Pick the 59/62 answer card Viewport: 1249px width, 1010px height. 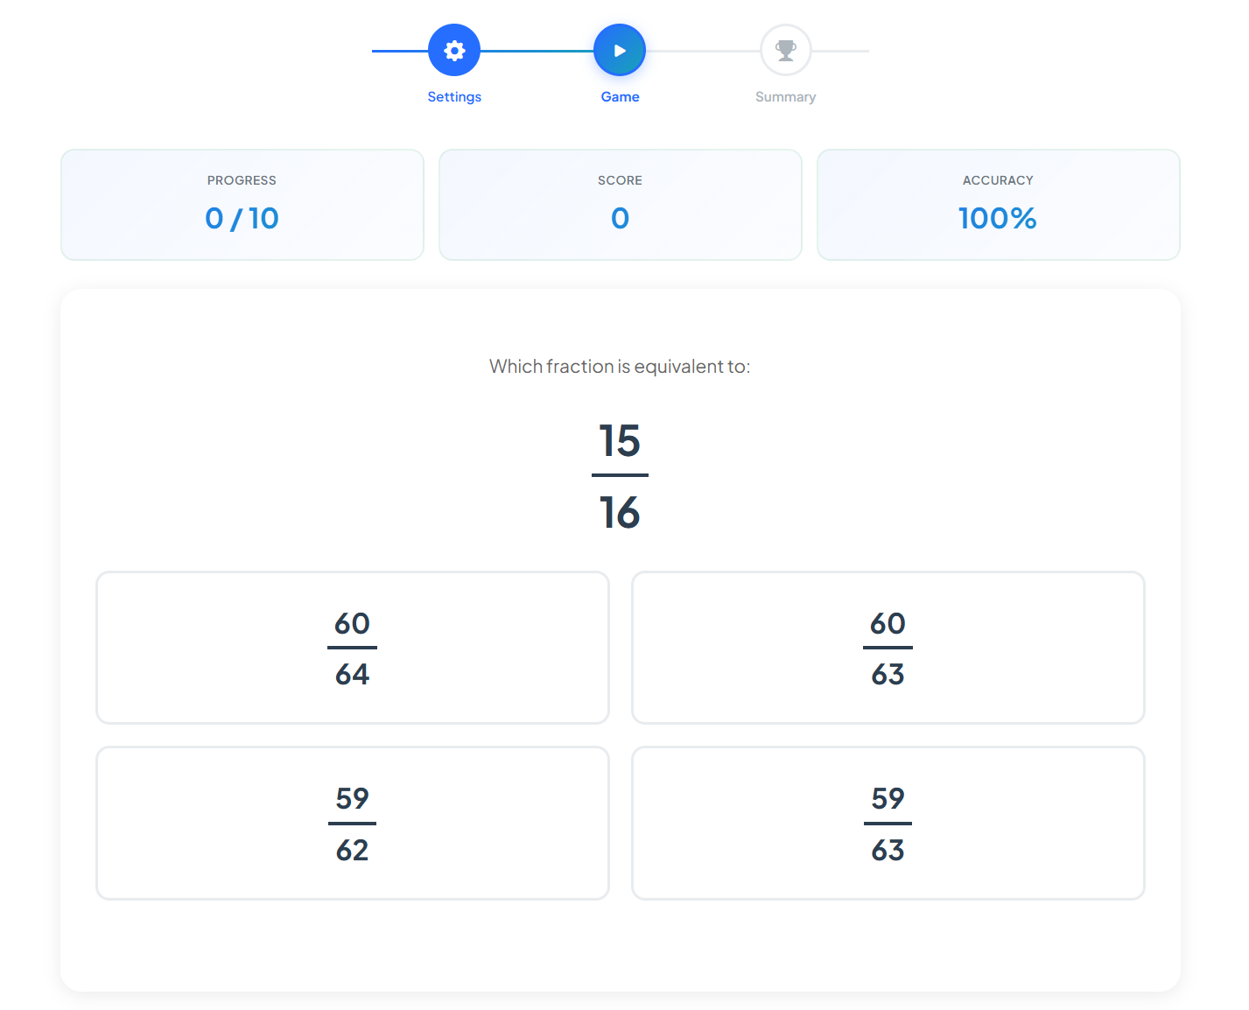(x=353, y=823)
